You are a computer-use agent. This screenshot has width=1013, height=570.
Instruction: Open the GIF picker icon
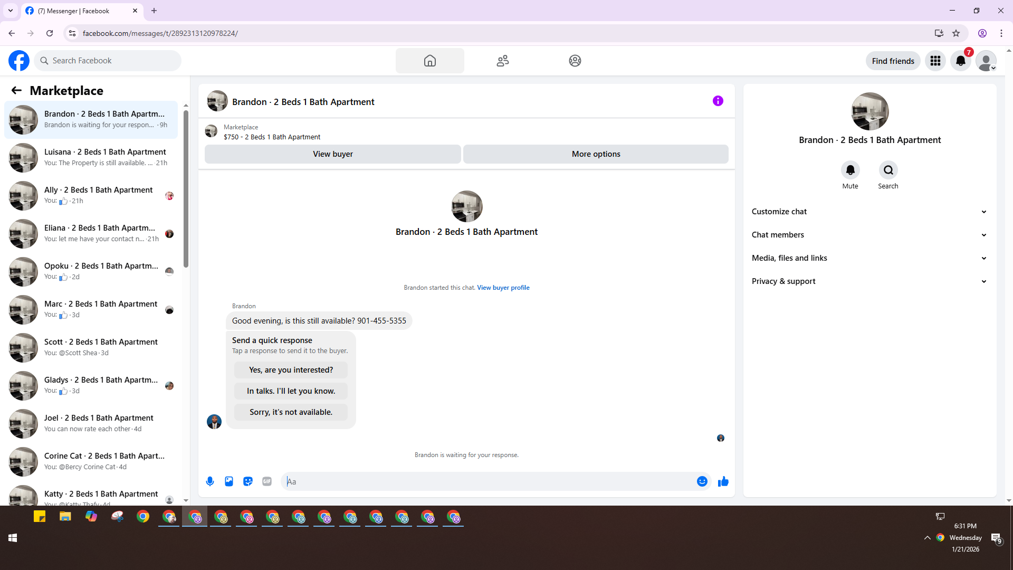click(267, 481)
